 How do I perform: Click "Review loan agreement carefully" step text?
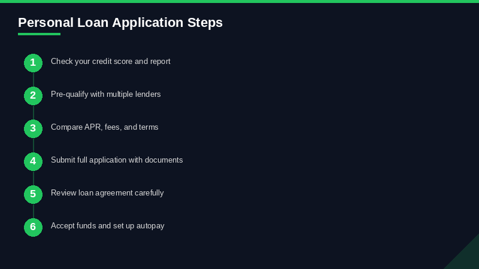pyautogui.click(x=107, y=192)
